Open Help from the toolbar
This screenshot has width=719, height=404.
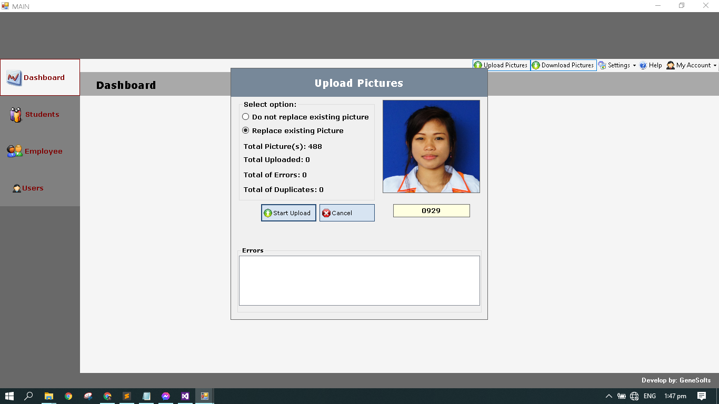651,65
